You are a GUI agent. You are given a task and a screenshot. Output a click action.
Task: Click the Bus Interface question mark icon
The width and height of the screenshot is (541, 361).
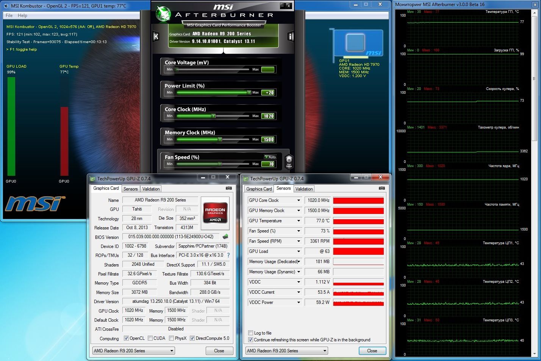click(228, 255)
